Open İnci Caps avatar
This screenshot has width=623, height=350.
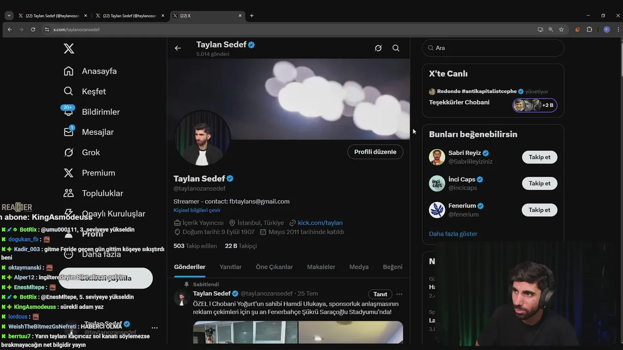tap(437, 183)
